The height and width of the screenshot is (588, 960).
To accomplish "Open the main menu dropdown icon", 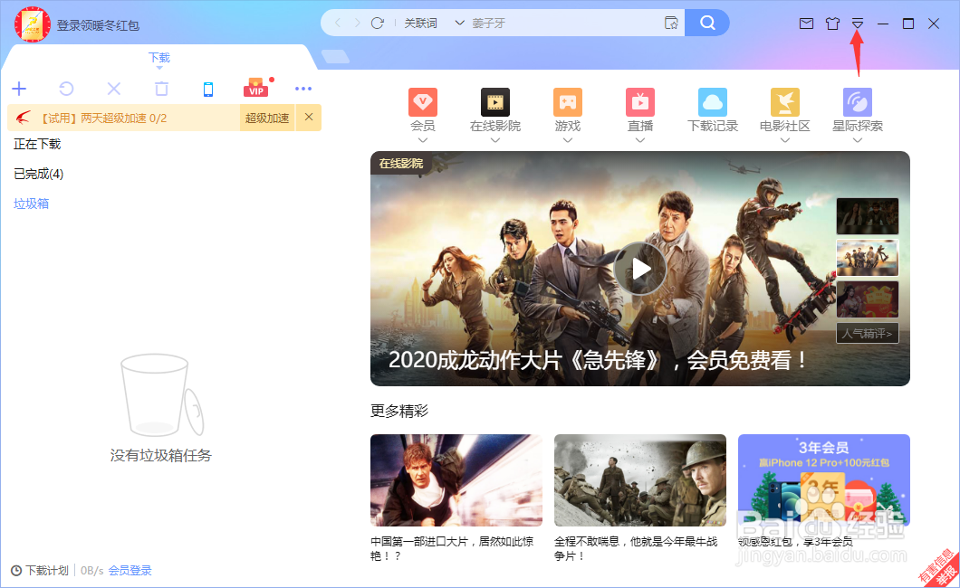I will [857, 24].
